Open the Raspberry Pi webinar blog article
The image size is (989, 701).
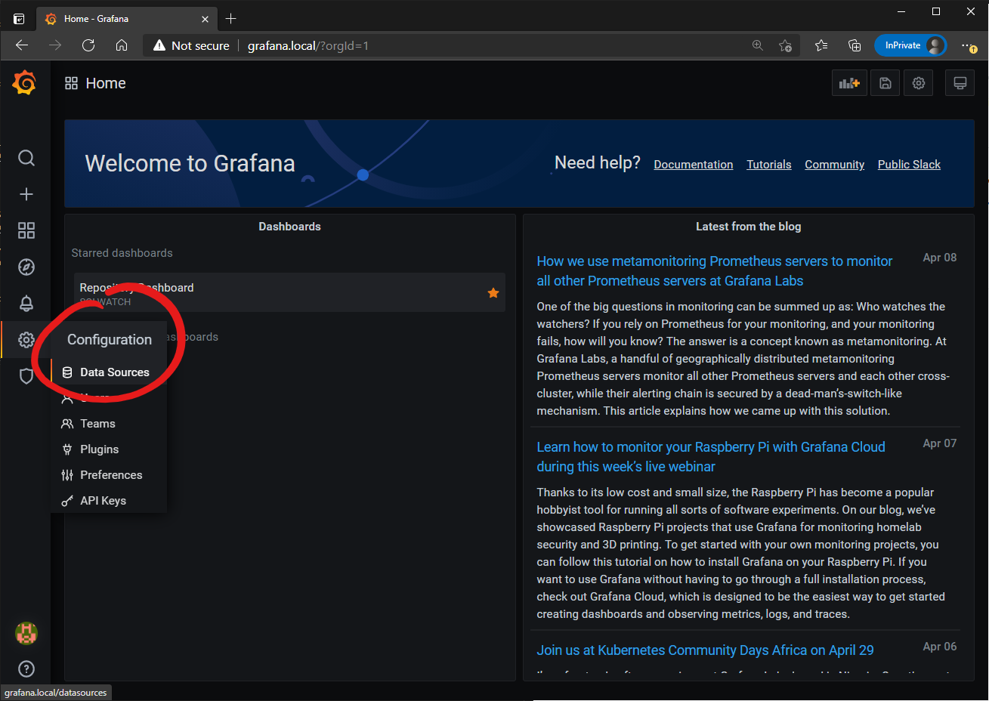pyautogui.click(x=711, y=457)
